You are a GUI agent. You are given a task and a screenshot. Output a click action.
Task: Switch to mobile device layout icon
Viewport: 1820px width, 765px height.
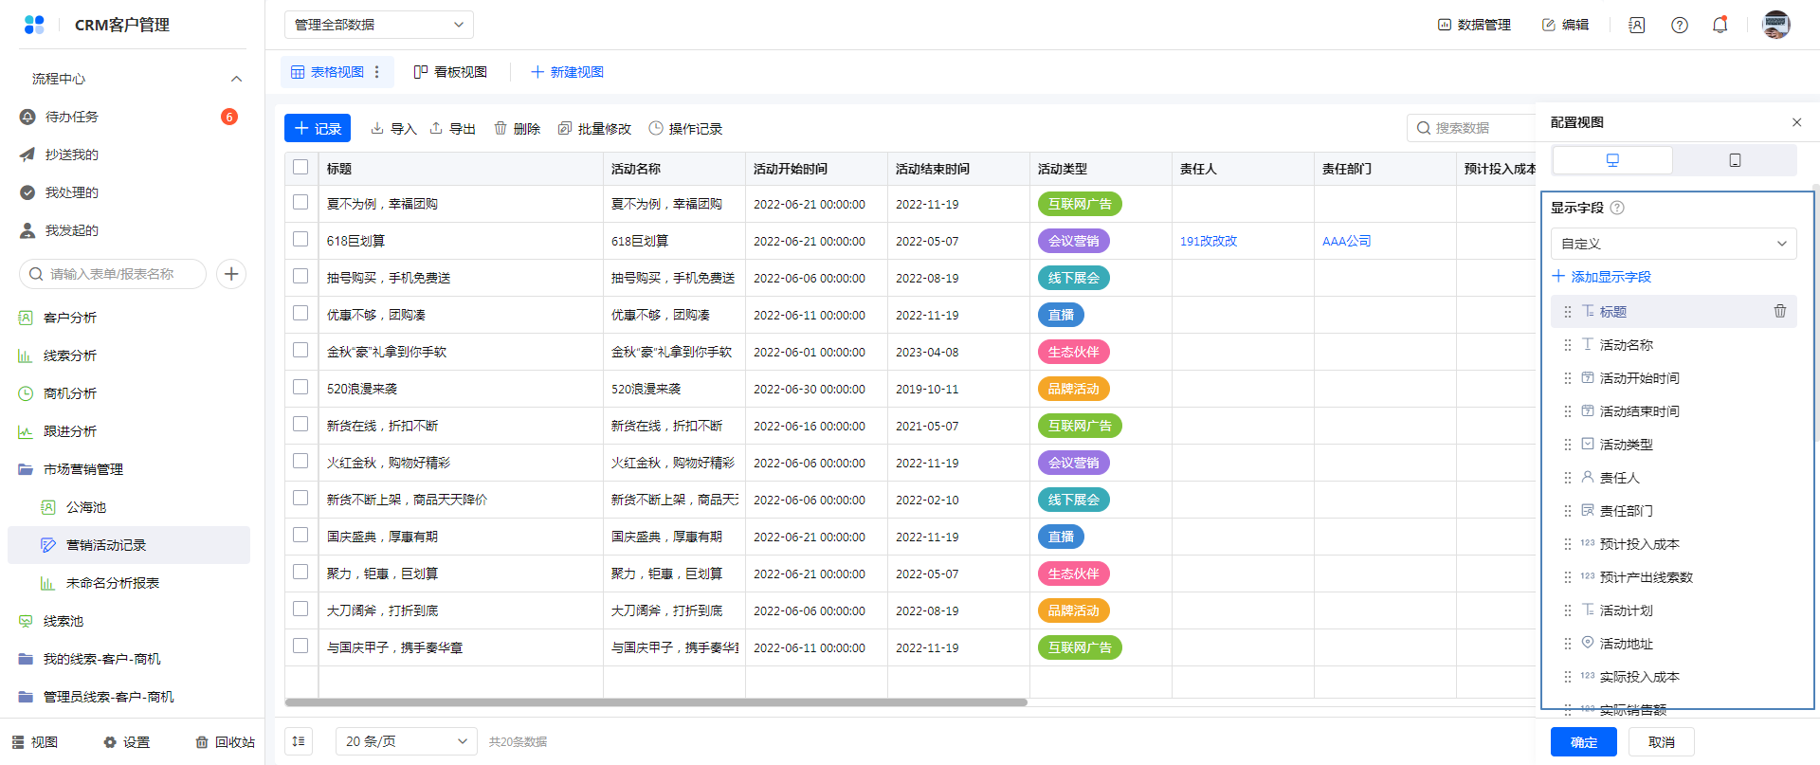point(1735,160)
